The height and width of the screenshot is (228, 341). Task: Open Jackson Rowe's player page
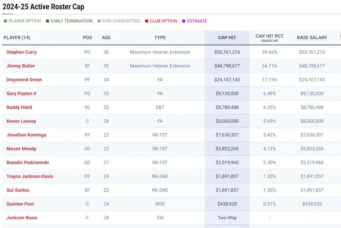click(22, 218)
